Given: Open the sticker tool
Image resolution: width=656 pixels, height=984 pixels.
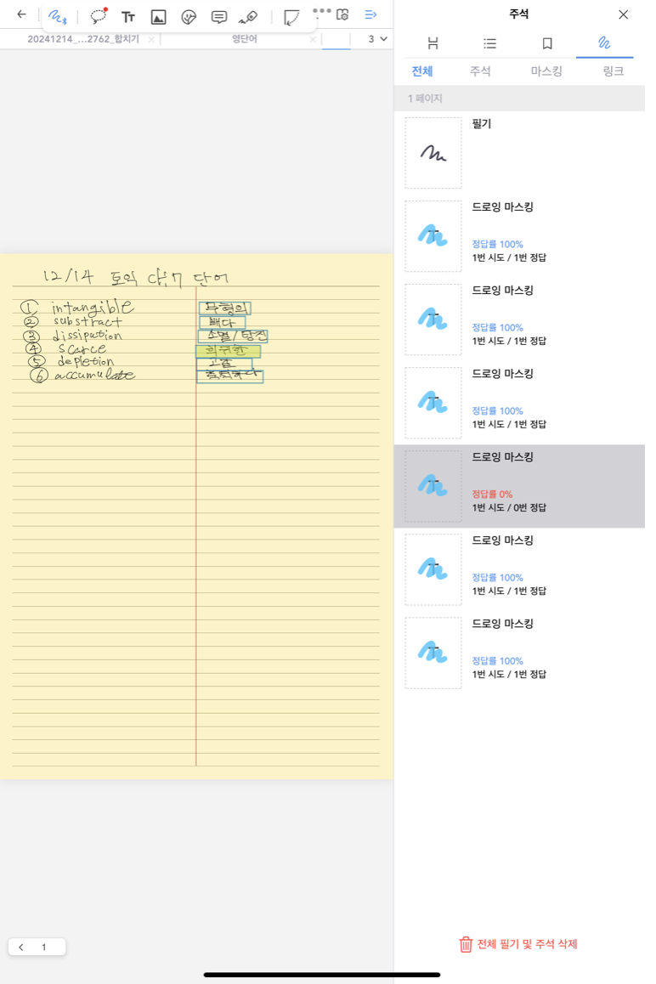Looking at the screenshot, I should (189, 17).
